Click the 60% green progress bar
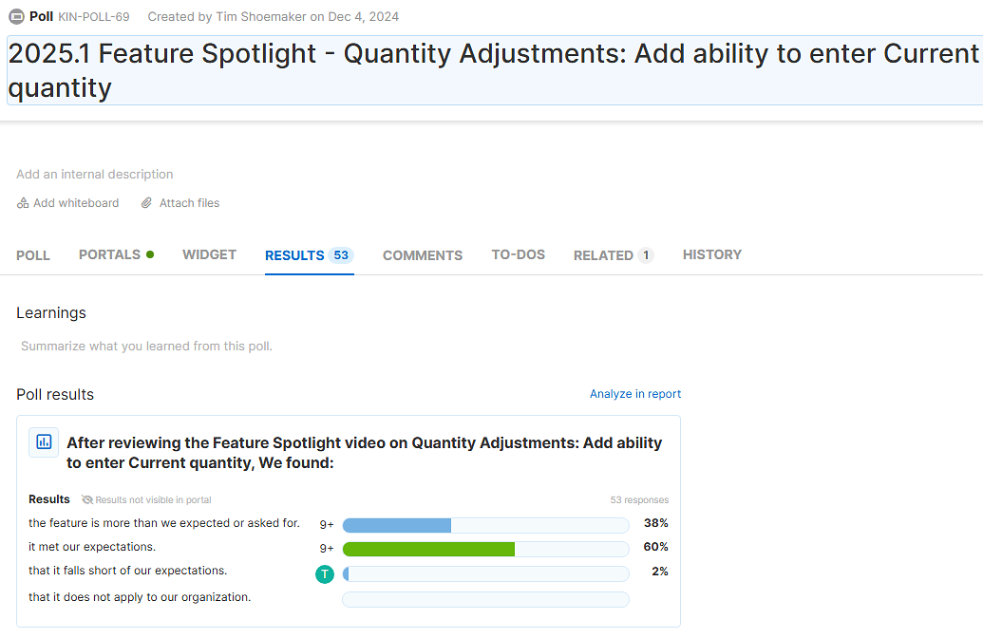The height and width of the screenshot is (638, 983). pos(427,549)
